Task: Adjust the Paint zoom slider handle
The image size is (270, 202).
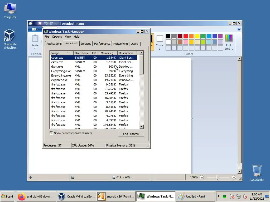Action: point(218,178)
